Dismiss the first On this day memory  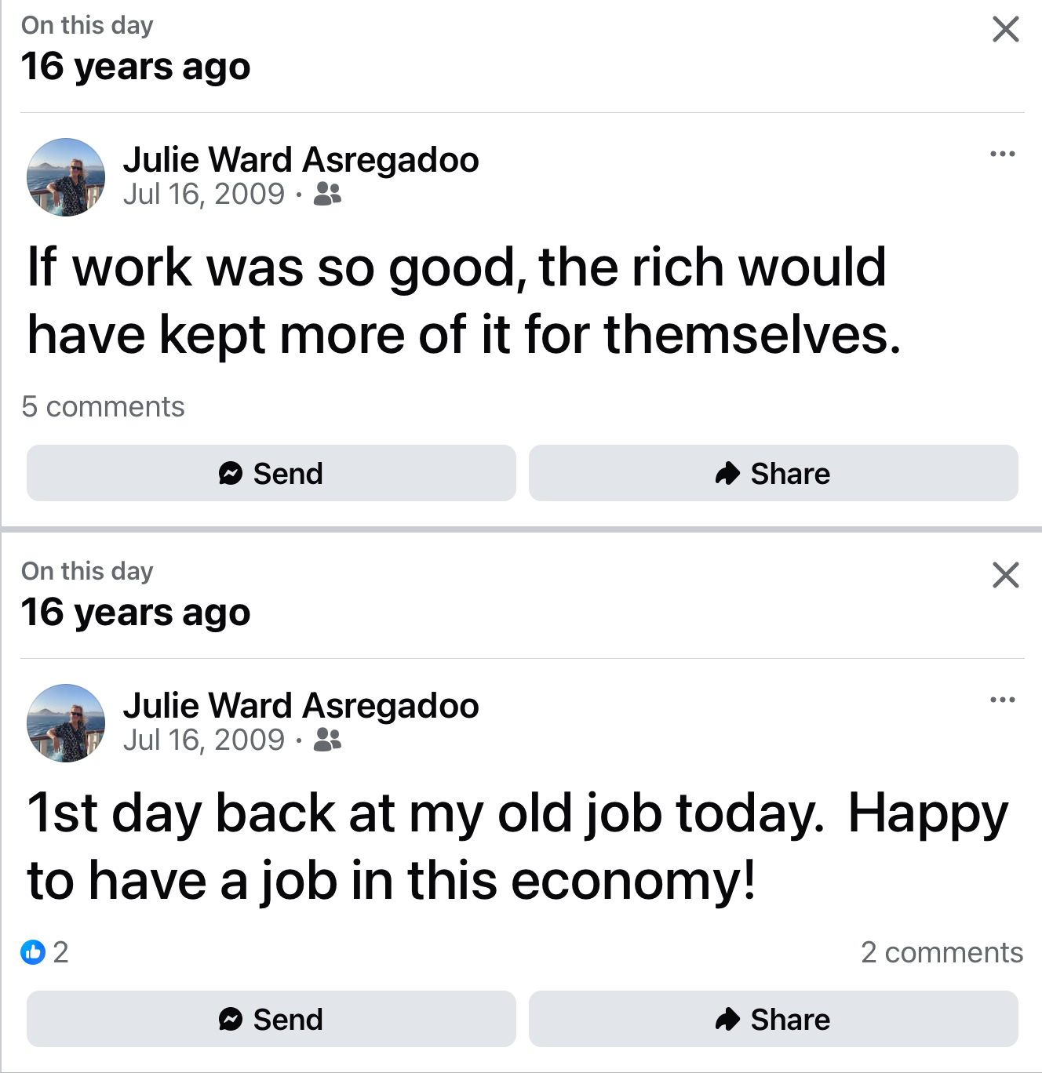[1005, 30]
